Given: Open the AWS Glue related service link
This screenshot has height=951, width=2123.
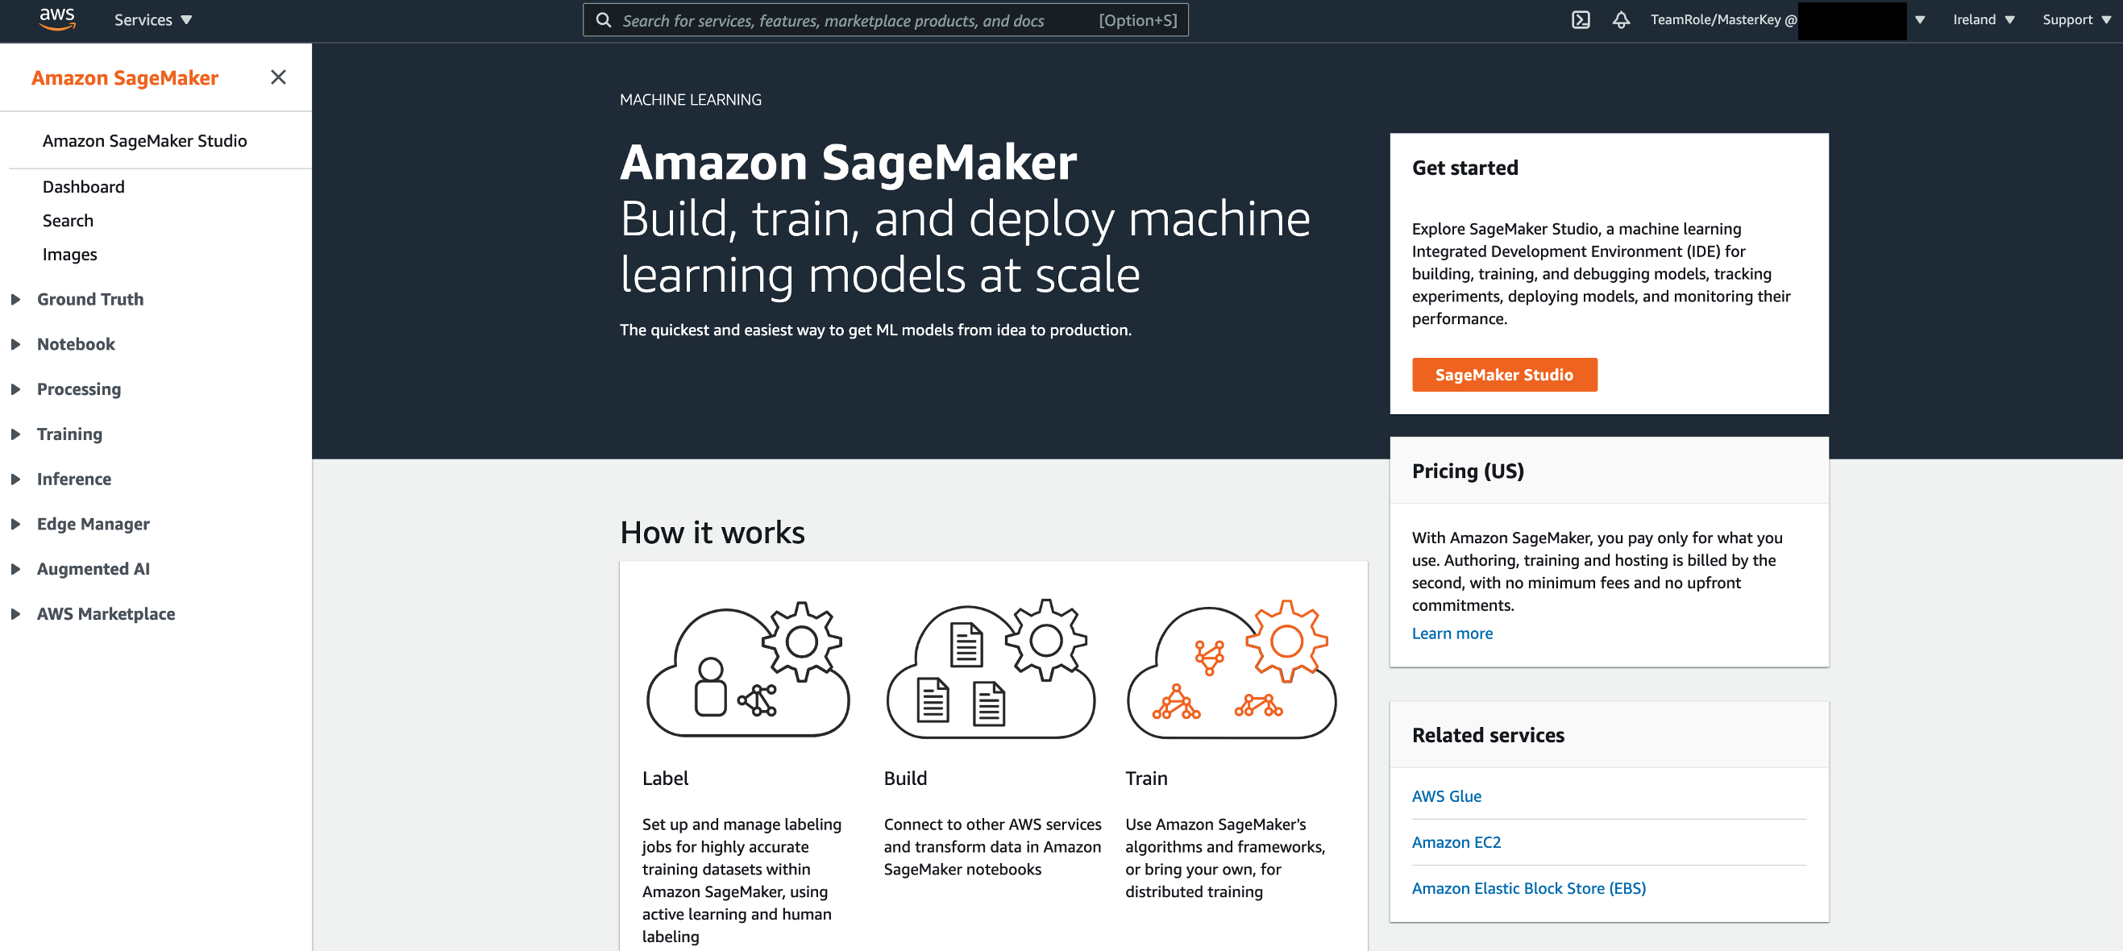Looking at the screenshot, I should pos(1445,796).
